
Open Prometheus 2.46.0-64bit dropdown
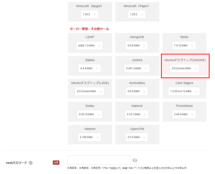point(184,114)
